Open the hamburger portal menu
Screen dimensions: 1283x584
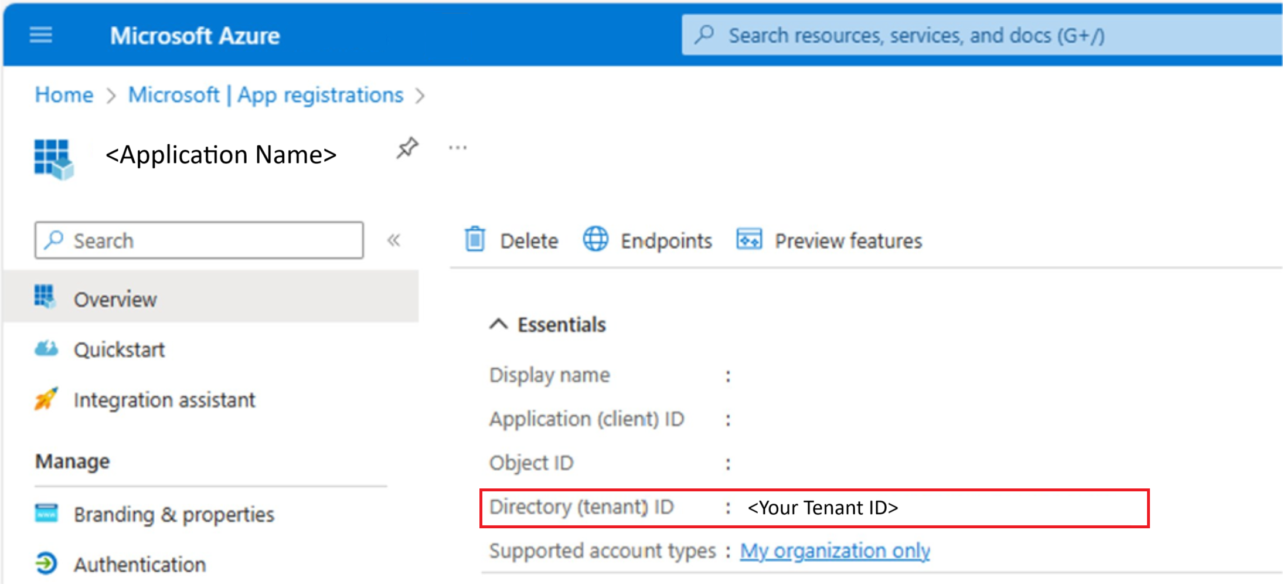pyautogui.click(x=41, y=36)
